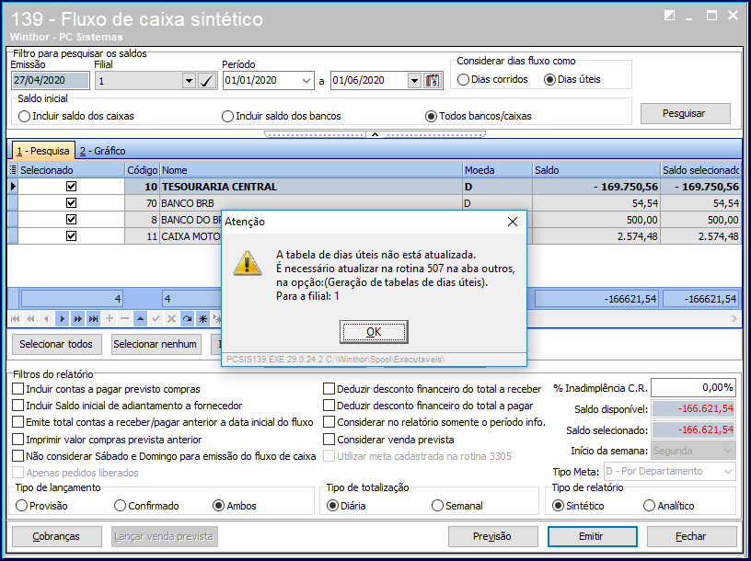Switch to the 2 - Gráfico tab
Screen dimensions: 751x561
102,151
